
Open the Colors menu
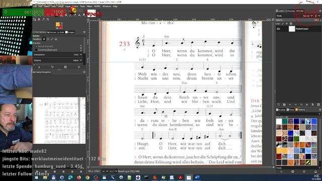click(75, 7)
